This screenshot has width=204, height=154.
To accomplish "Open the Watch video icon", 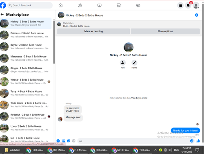I will point(99,5).
